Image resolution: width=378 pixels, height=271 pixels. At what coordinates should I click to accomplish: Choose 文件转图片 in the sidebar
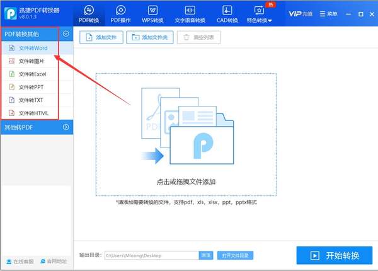pos(31,61)
